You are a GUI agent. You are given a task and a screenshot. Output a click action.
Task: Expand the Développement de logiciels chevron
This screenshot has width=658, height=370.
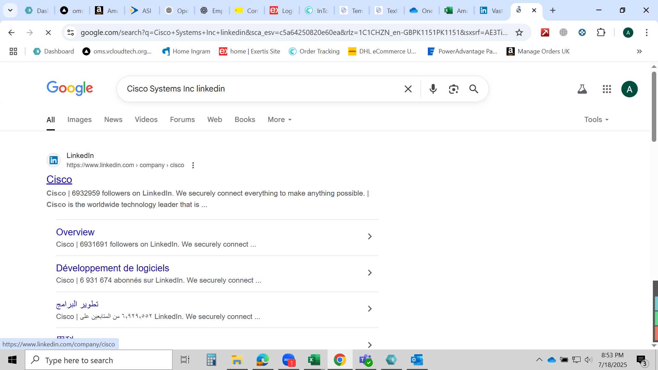tap(370, 273)
